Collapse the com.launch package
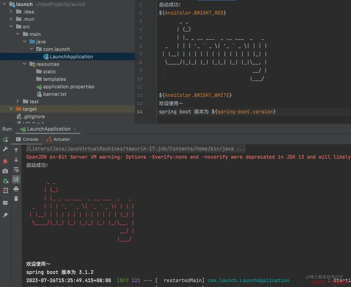351x287 pixels. pos(31,49)
